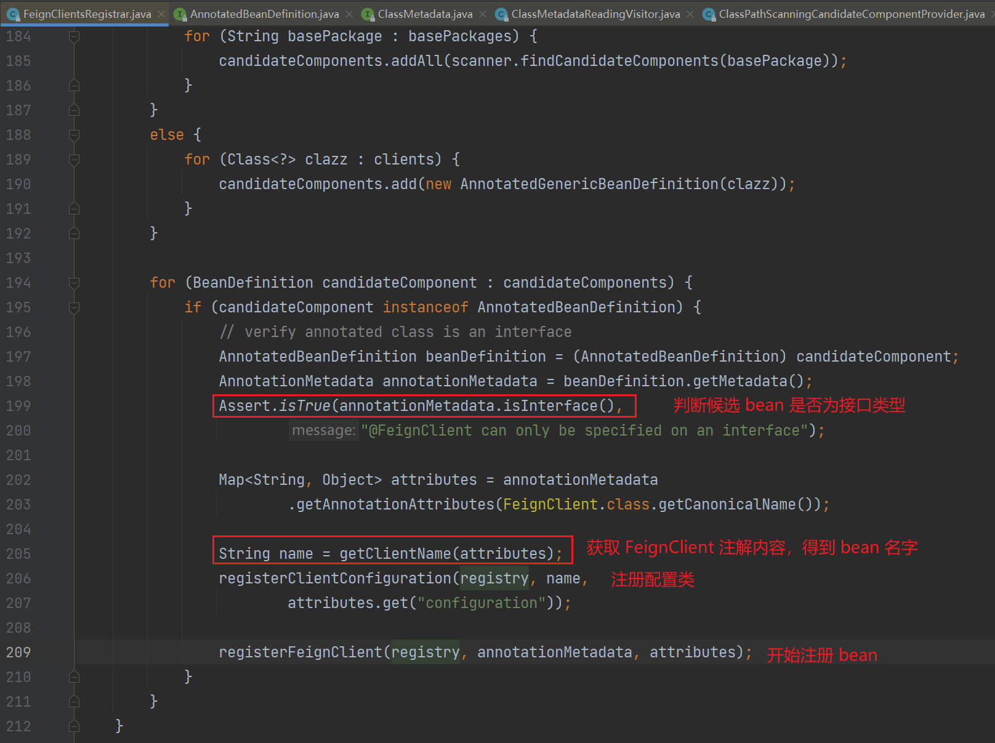
Task: Click the class icon on FeignClientsRegistrar tab
Action: click(13, 14)
